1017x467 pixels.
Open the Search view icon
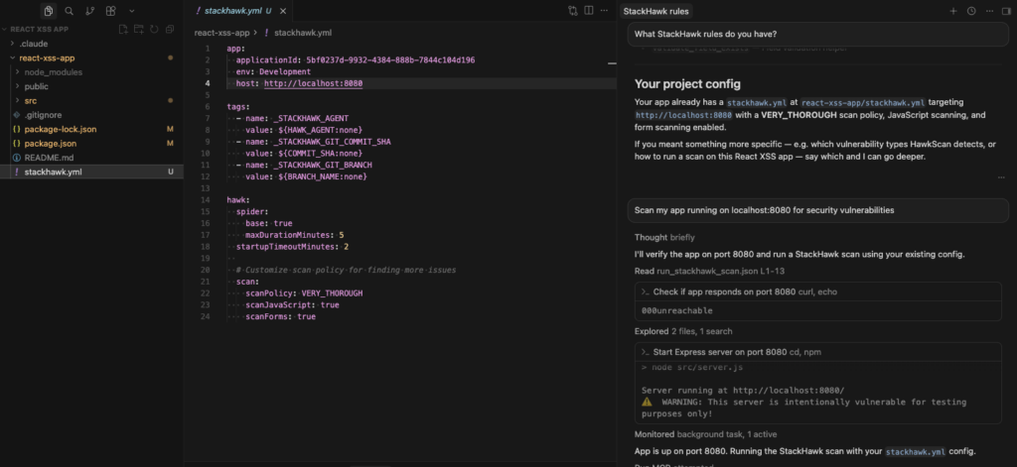tap(69, 11)
